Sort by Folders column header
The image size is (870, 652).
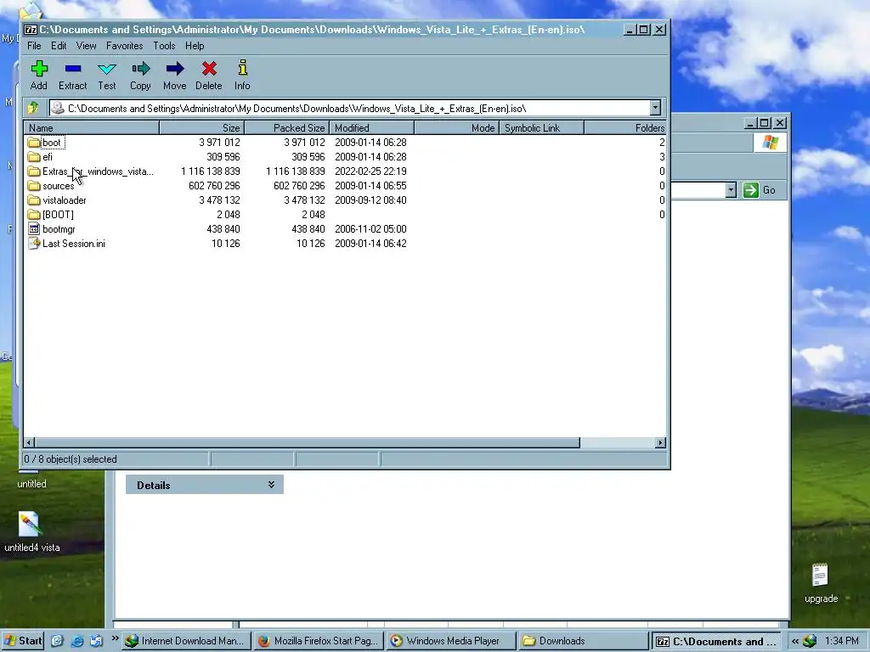(625, 127)
